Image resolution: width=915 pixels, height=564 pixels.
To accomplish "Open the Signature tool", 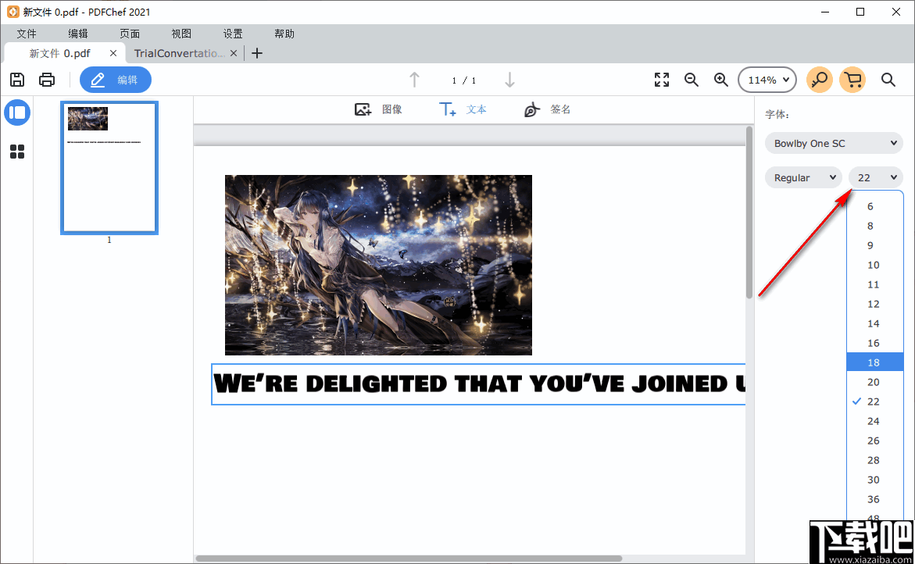I will (545, 109).
